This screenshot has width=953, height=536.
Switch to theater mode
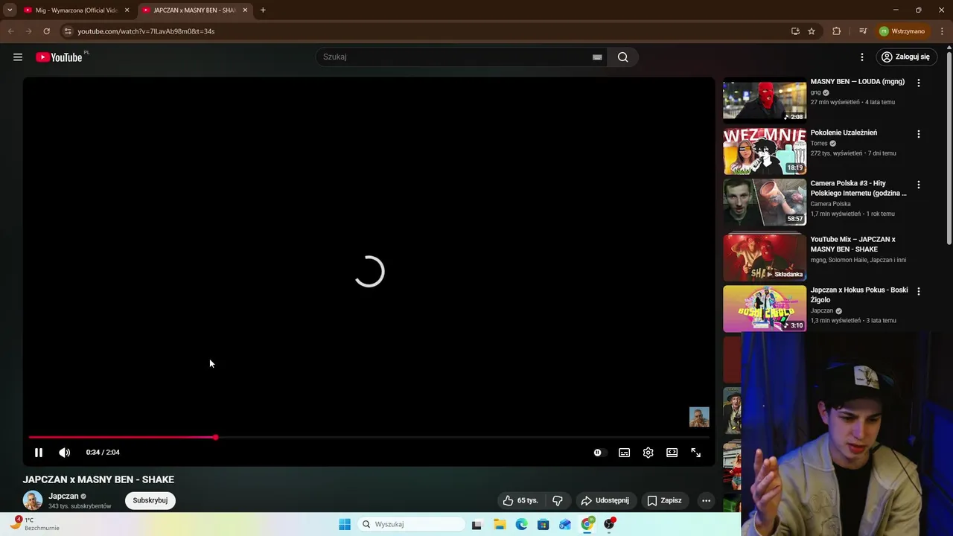pyautogui.click(x=672, y=453)
